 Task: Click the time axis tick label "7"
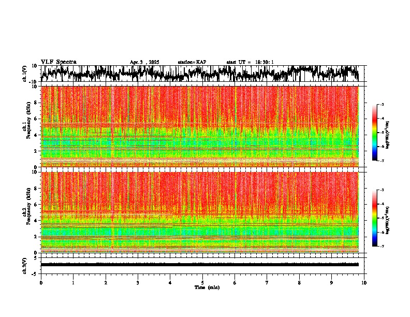pos(267,283)
